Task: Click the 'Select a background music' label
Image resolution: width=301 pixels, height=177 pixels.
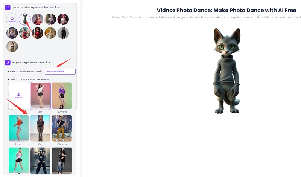Action: pyautogui.click(x=26, y=72)
